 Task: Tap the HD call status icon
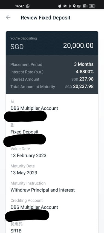click(79, 6)
